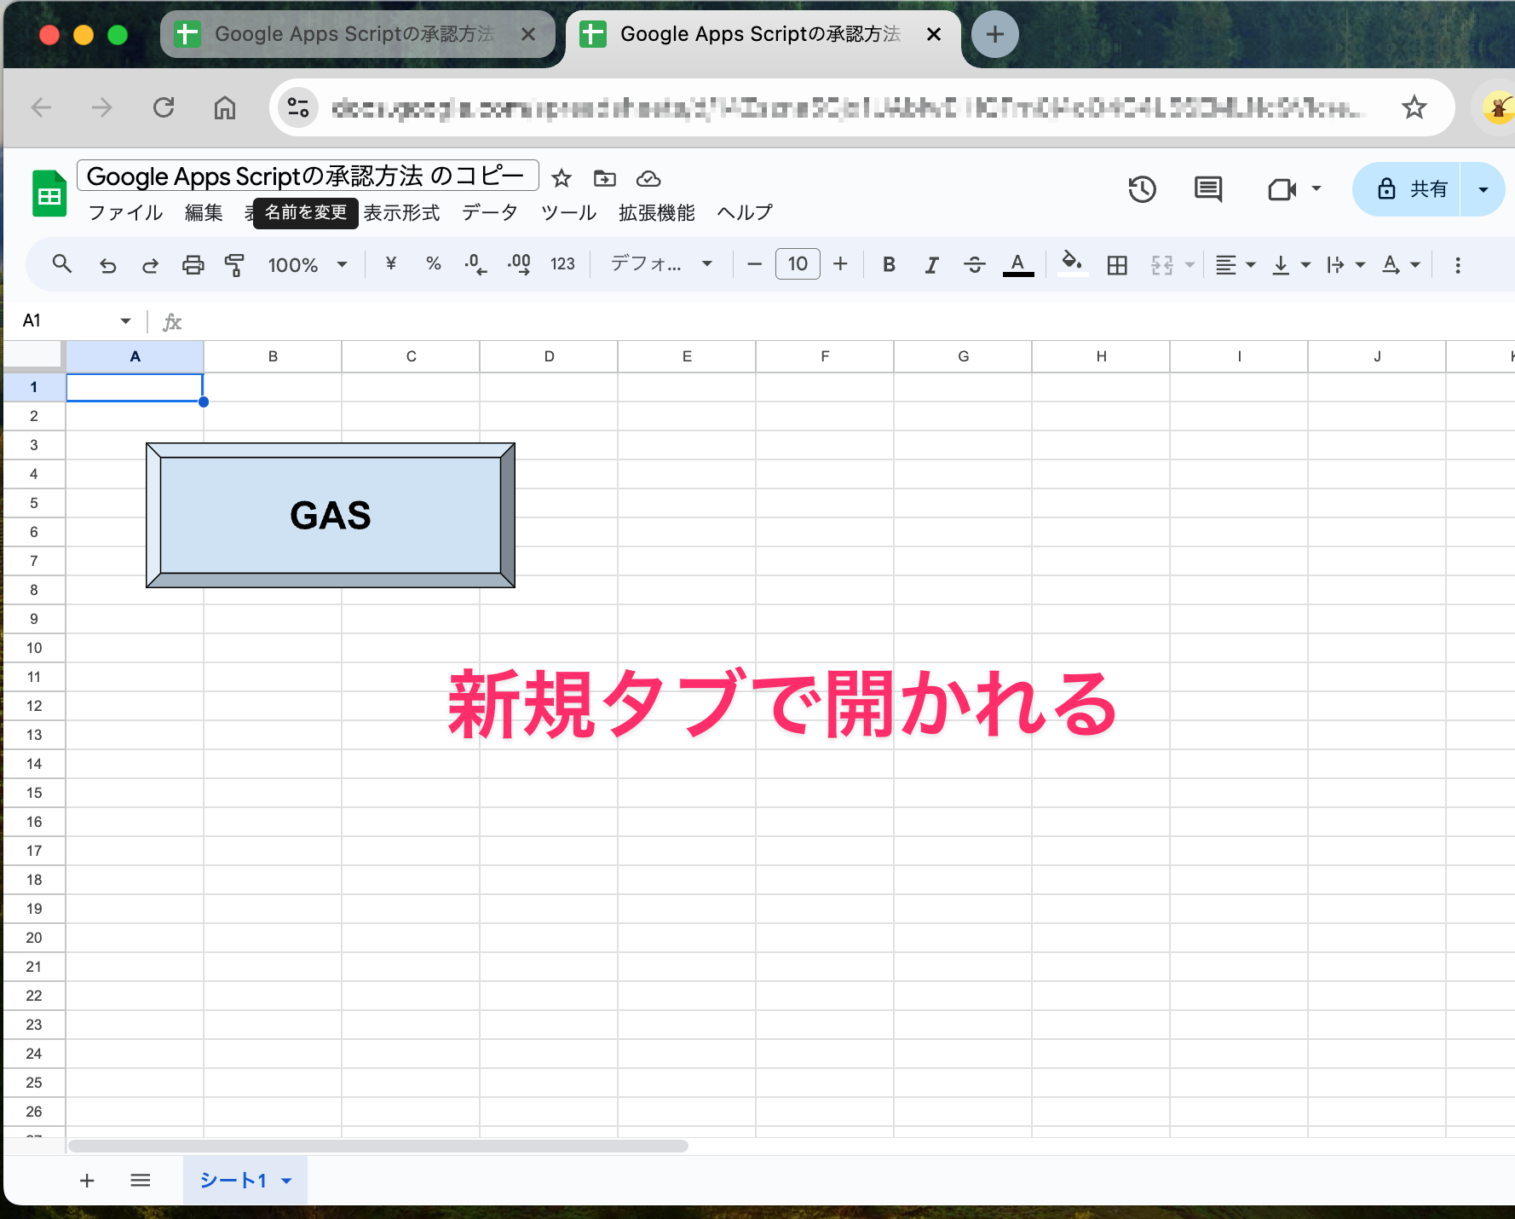Open the toolbar three-dot more menu
This screenshot has width=1515, height=1219.
click(1458, 265)
